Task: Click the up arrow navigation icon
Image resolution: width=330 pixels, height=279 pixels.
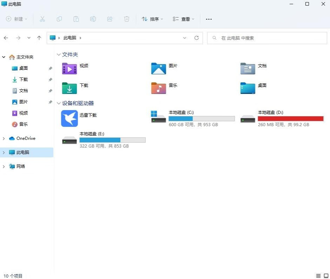Action: pos(39,38)
